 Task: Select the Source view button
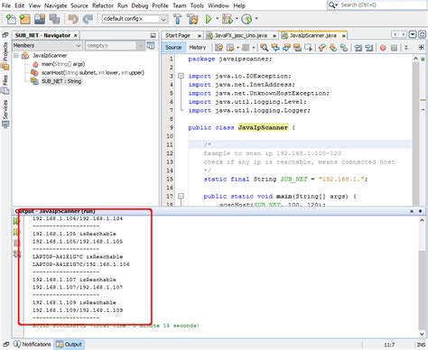pos(173,47)
